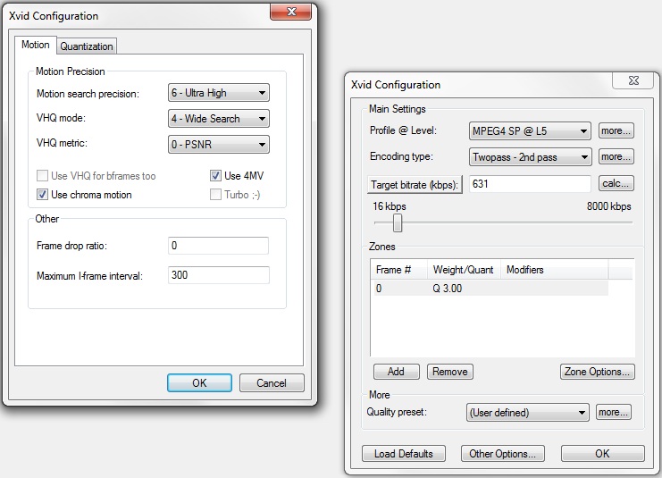This screenshot has width=662, height=478.
Task: Click the Maximum I-frame interval field
Action: pyautogui.click(x=218, y=275)
